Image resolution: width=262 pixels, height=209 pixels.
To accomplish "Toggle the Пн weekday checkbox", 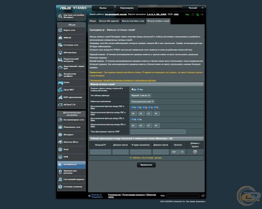I will pos(132,107).
